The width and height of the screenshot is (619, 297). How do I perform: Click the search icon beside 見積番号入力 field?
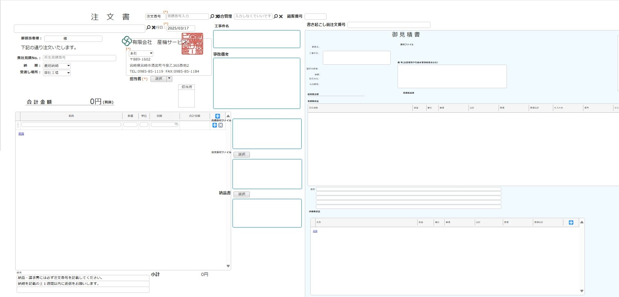pos(212,16)
